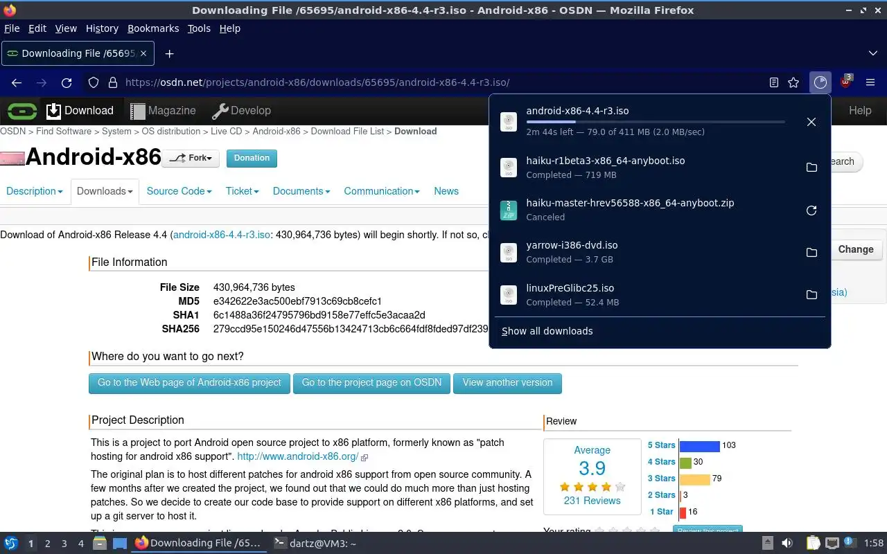Expand the Downloads dropdown tab
This screenshot has height=554, width=887.
click(105, 191)
